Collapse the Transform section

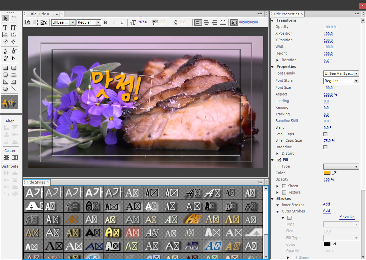(272, 21)
